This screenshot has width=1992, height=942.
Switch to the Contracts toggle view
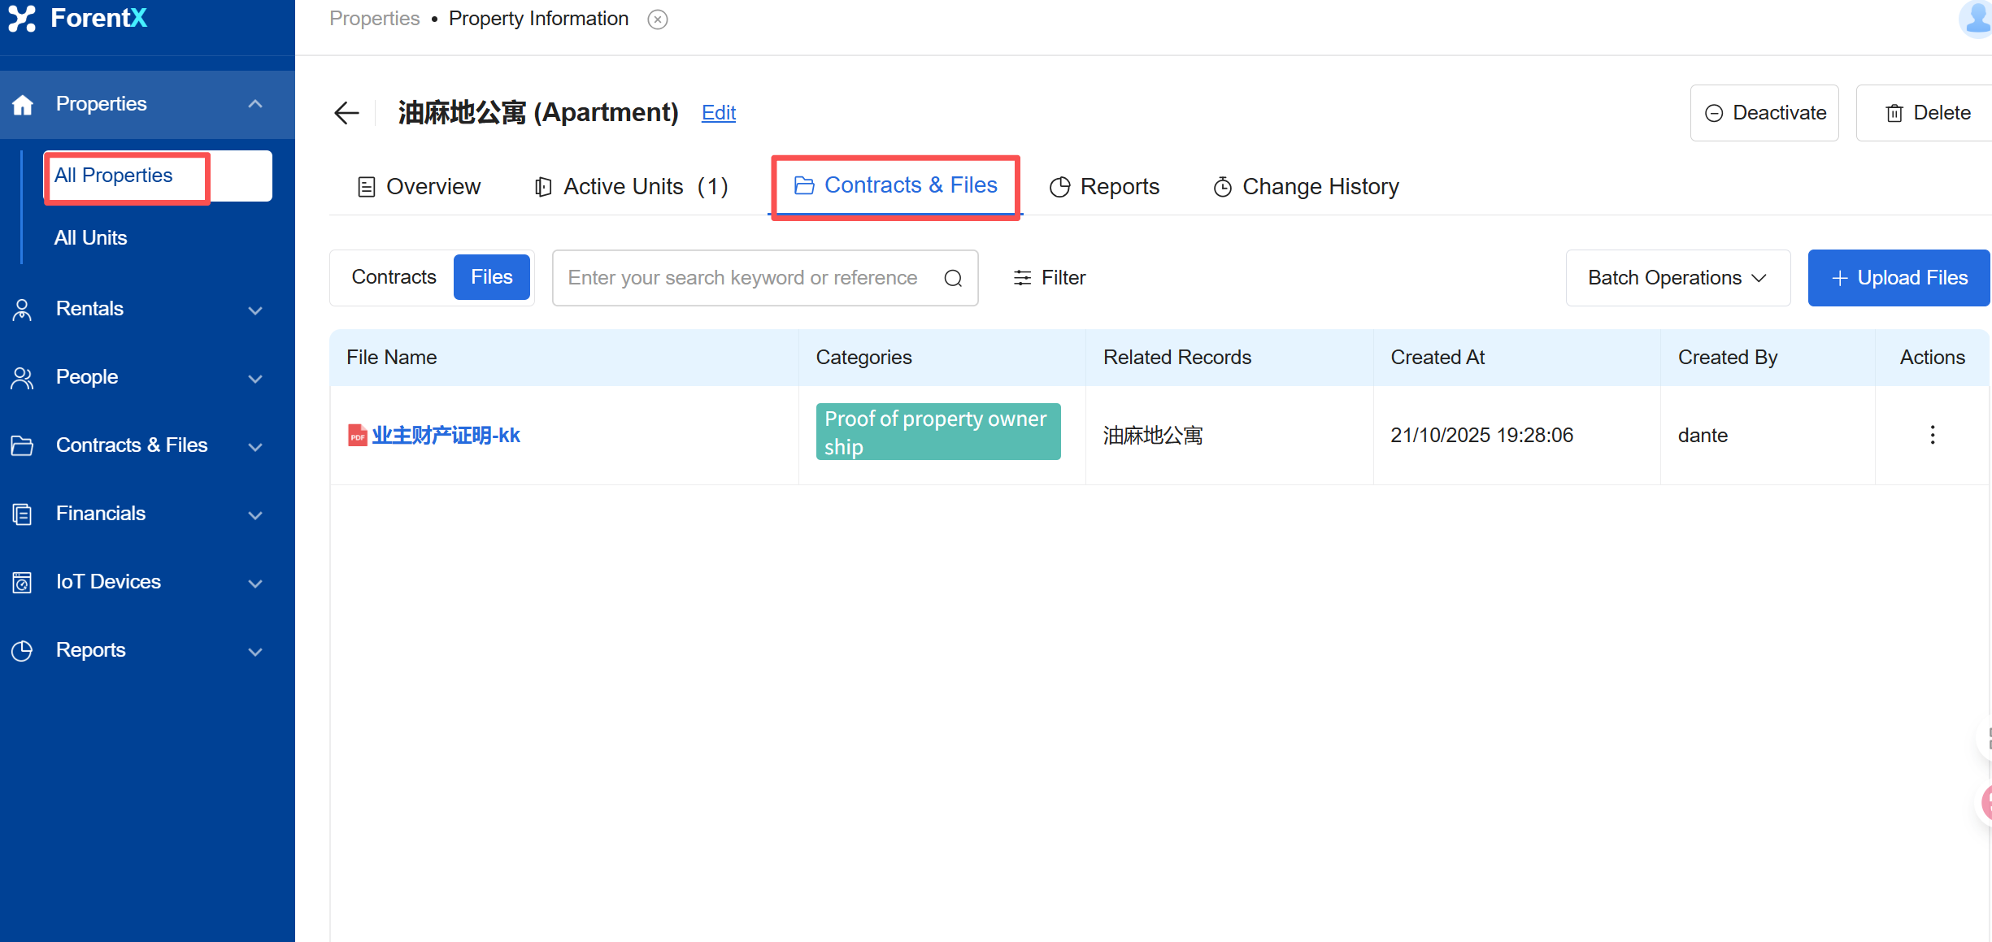pos(394,277)
